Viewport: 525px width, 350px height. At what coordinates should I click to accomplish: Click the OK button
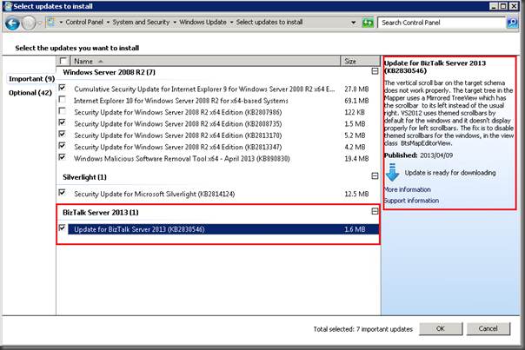441,328
